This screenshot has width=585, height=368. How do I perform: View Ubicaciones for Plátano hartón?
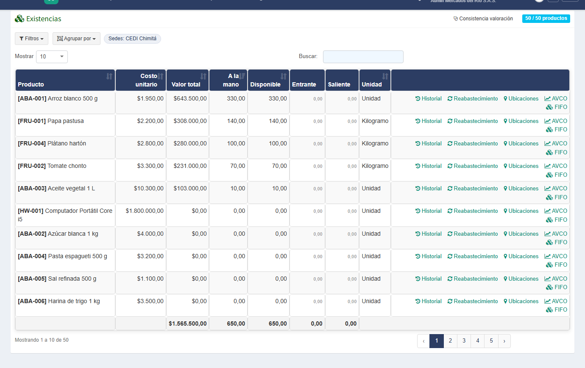point(521,144)
